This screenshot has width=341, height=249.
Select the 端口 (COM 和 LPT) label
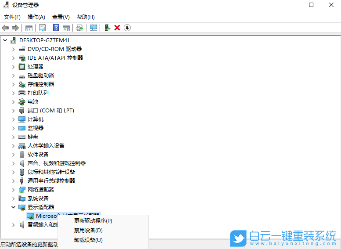click(x=50, y=111)
